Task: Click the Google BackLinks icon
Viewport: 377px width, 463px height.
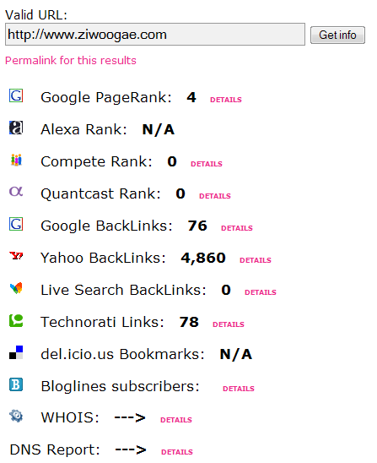Action: (16, 224)
